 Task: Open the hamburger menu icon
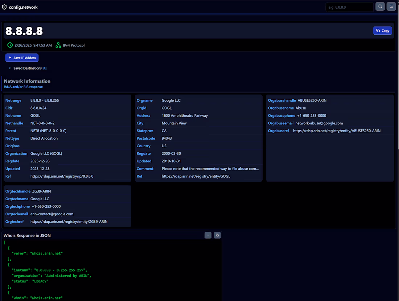click(x=391, y=7)
